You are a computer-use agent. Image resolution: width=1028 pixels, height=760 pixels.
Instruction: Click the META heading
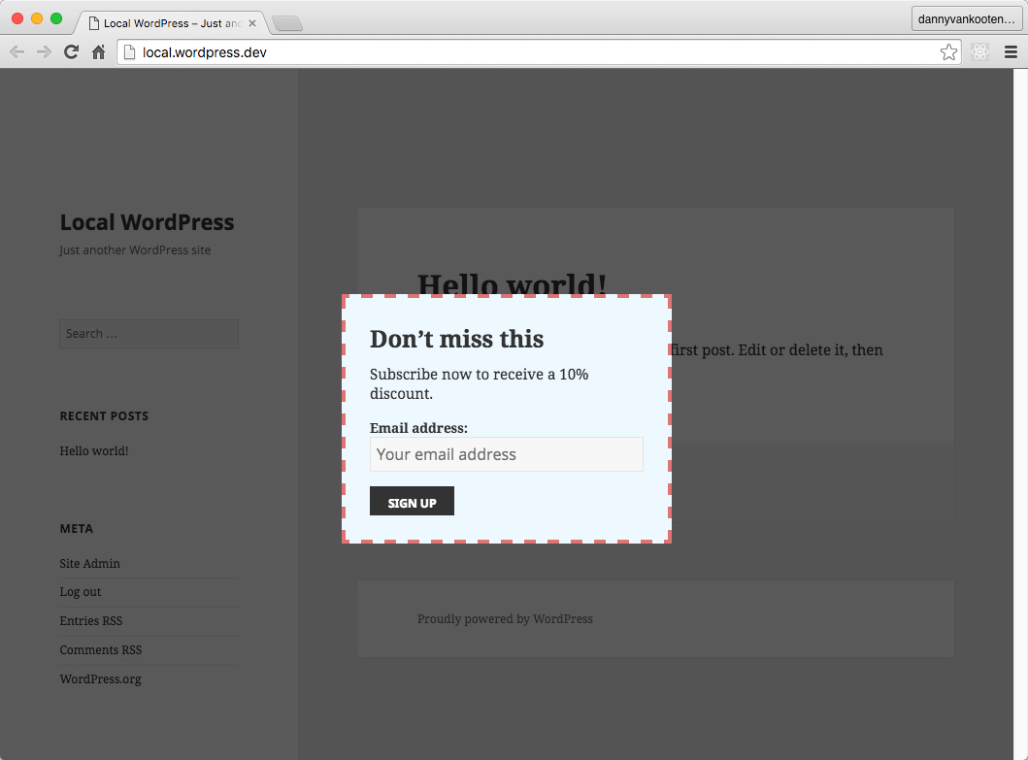click(77, 529)
